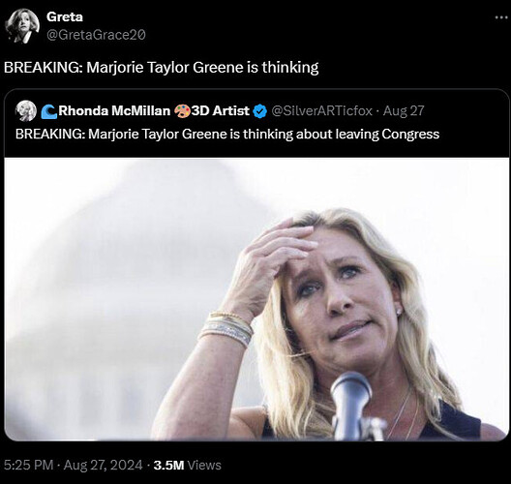
Task: Click the stacked bracelets in the photo
Action: 226,328
